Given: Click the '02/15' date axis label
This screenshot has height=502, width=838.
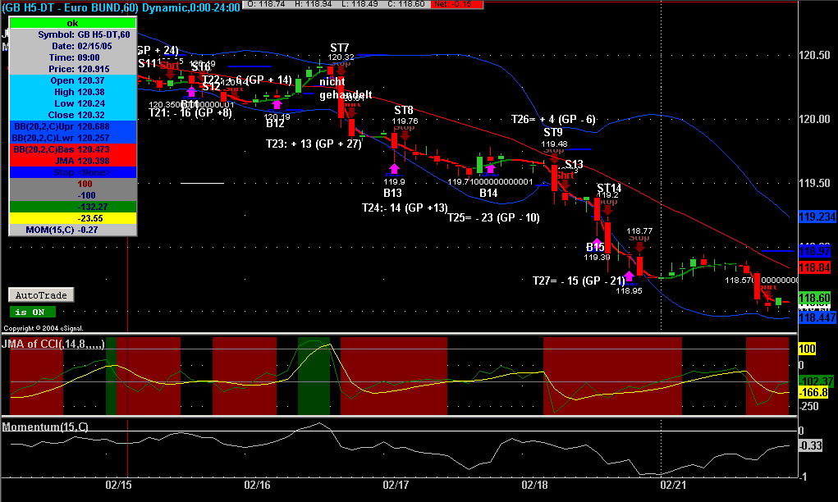Looking at the screenshot, I should (118, 485).
